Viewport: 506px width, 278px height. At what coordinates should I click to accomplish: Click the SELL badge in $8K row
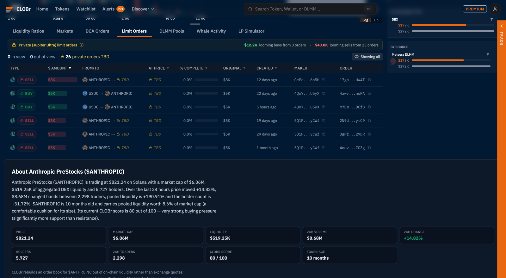pyautogui.click(x=27, y=80)
